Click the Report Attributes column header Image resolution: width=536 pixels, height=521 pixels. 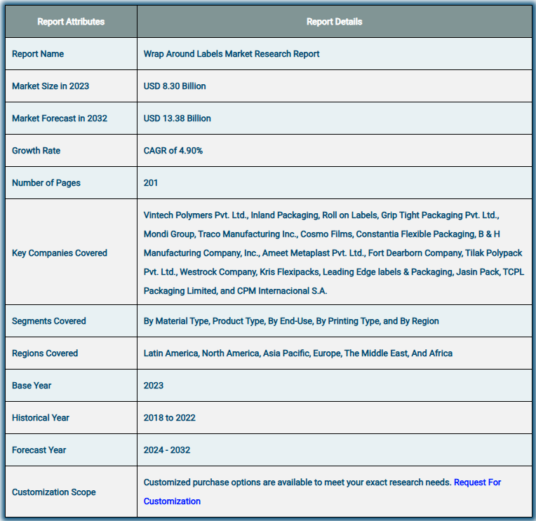[71, 22]
